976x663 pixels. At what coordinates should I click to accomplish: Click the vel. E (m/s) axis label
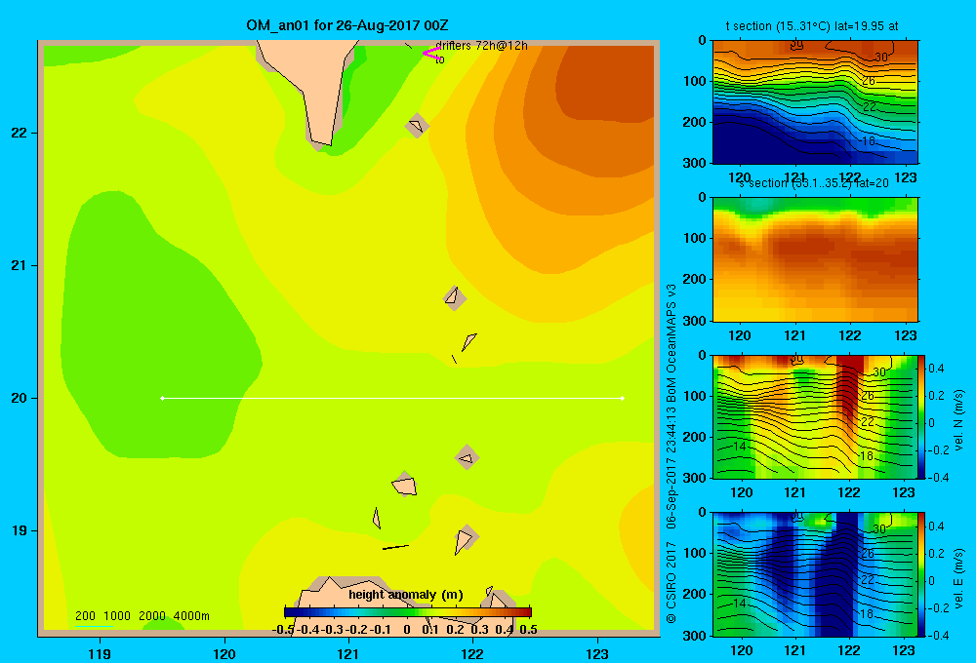(x=959, y=578)
